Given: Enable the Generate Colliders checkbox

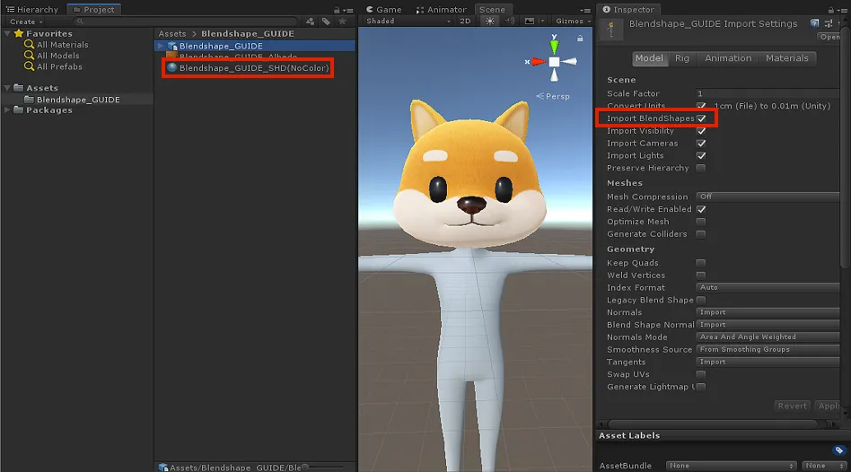Looking at the screenshot, I should (x=701, y=234).
